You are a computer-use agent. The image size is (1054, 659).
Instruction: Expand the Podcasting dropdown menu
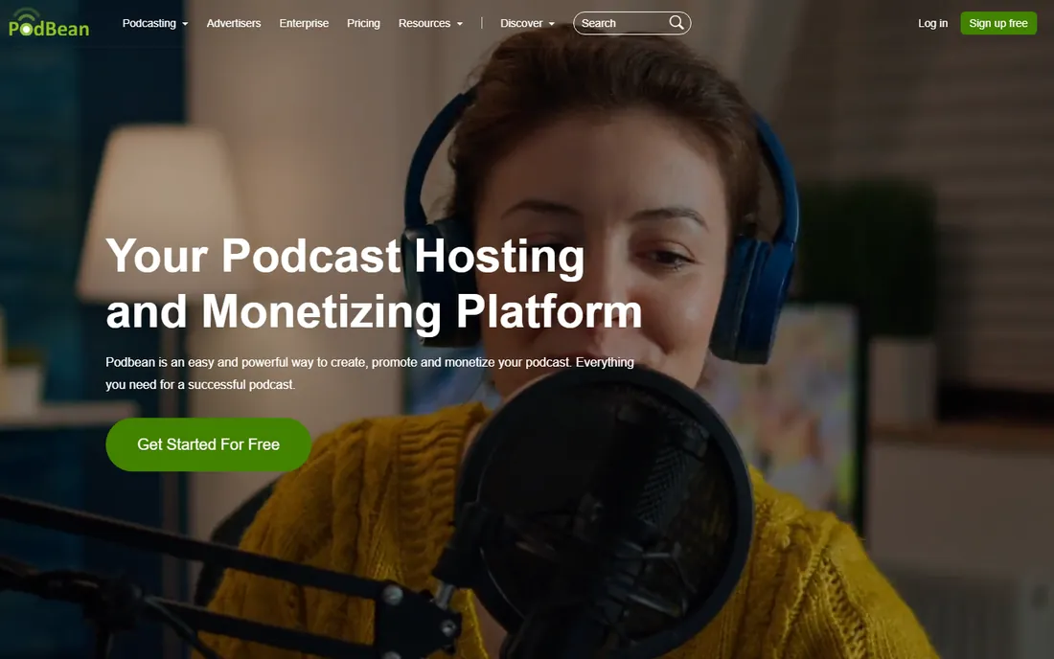[154, 23]
